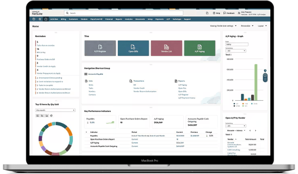
Task: Open Subsidiary dropdown in Open A/P by Vendor
Action: tap(236, 126)
